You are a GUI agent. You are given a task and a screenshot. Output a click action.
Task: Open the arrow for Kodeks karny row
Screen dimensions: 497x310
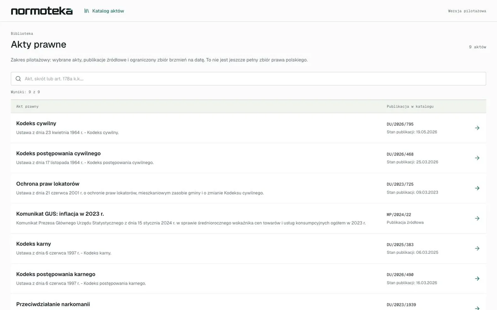click(477, 248)
